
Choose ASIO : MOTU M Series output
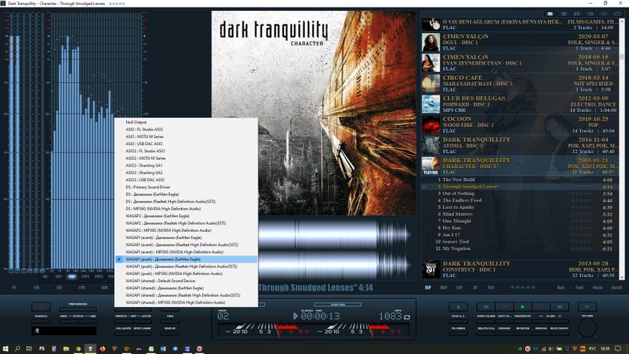click(186, 136)
